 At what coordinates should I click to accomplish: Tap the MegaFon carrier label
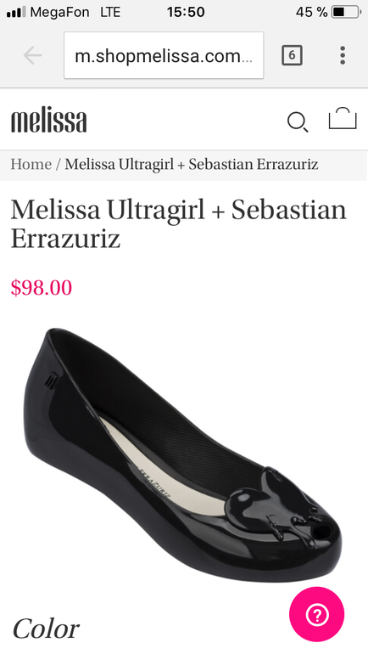tap(59, 12)
